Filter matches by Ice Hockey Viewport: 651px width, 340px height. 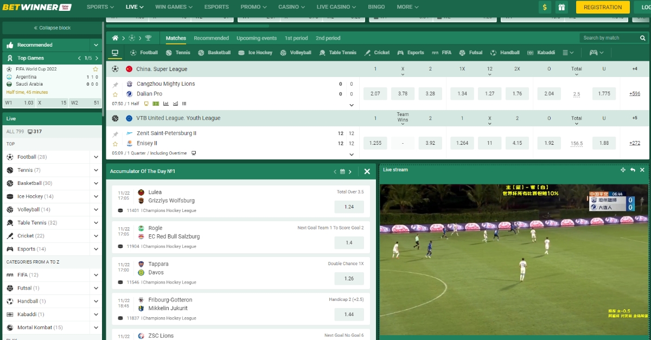[256, 53]
